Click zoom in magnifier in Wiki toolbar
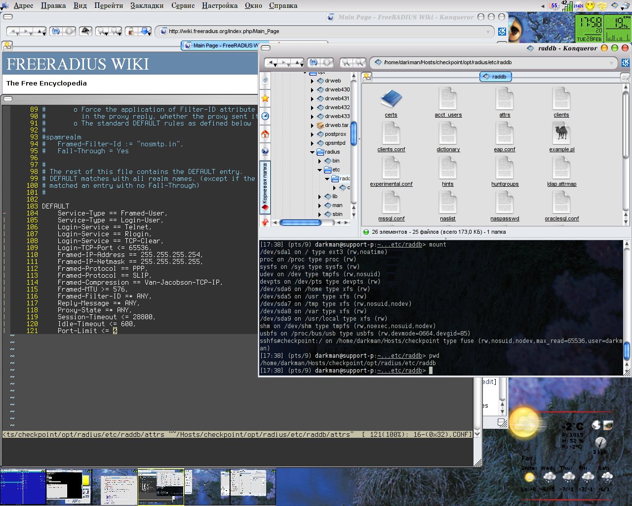The height and width of the screenshot is (506, 632). pyautogui.click(x=102, y=31)
